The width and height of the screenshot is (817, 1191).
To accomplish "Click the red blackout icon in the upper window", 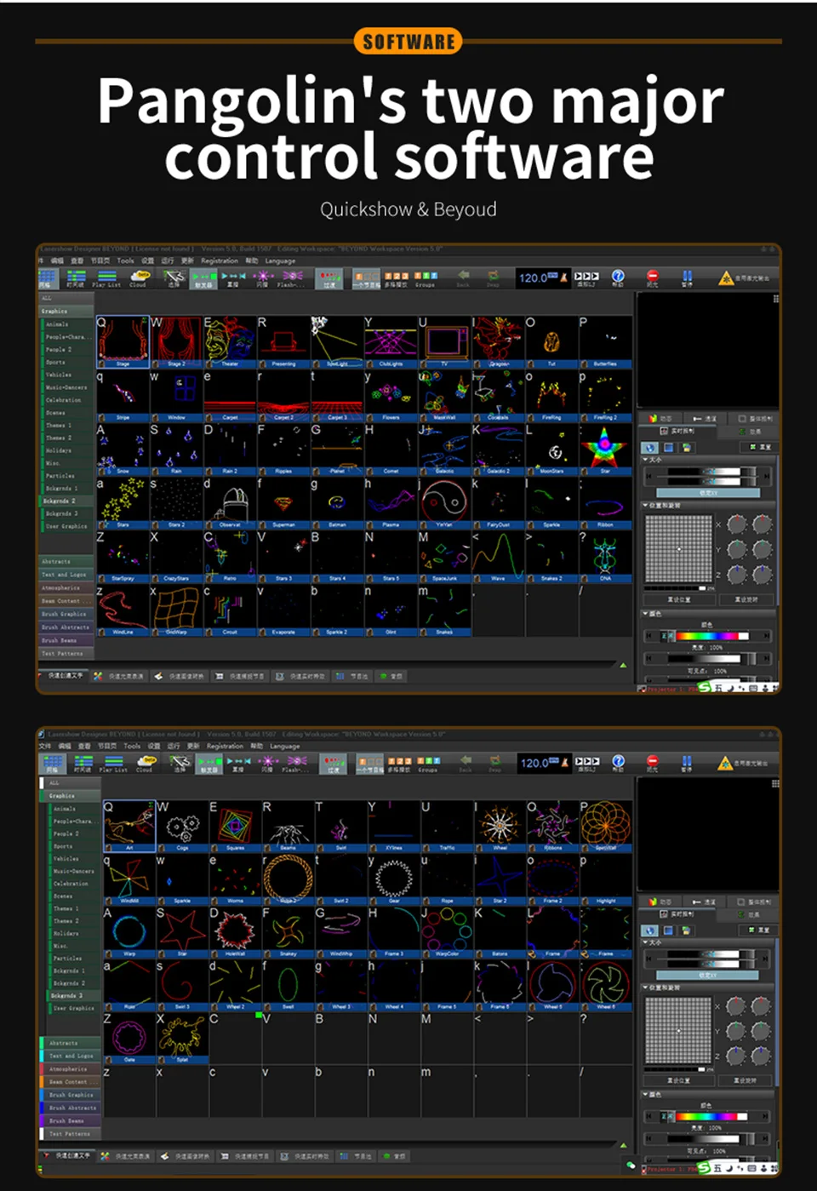I will 652,278.
